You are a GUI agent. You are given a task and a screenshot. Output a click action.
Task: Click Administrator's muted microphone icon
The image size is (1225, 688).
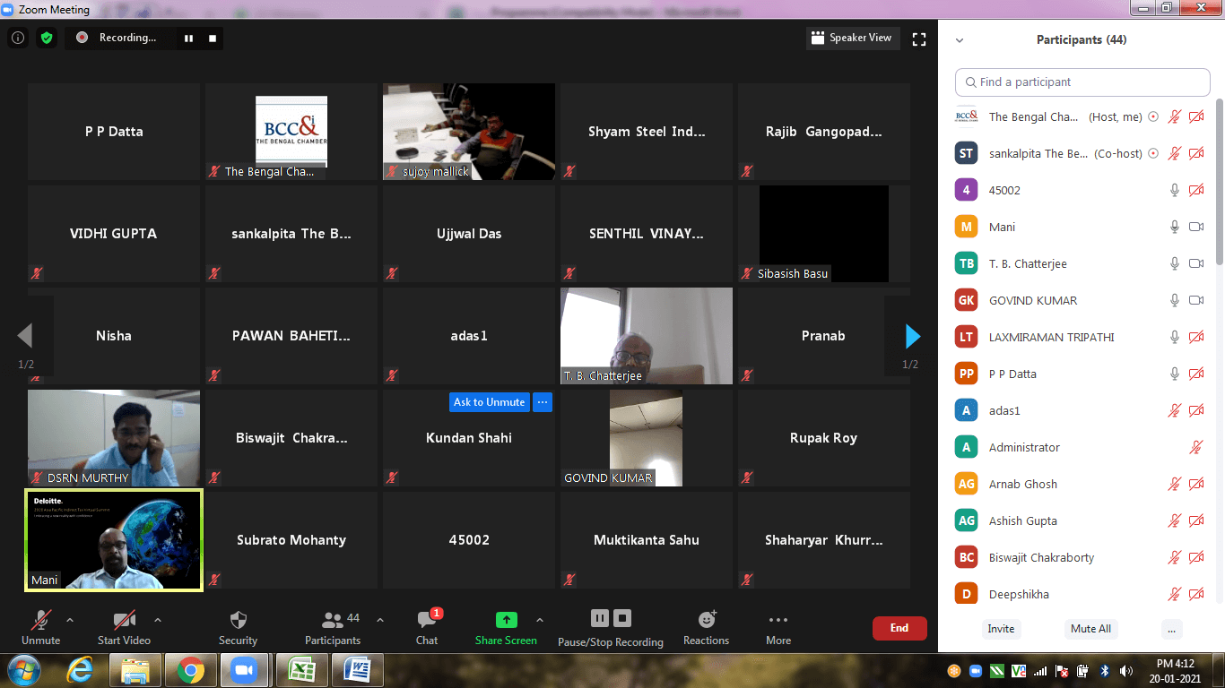coord(1196,447)
